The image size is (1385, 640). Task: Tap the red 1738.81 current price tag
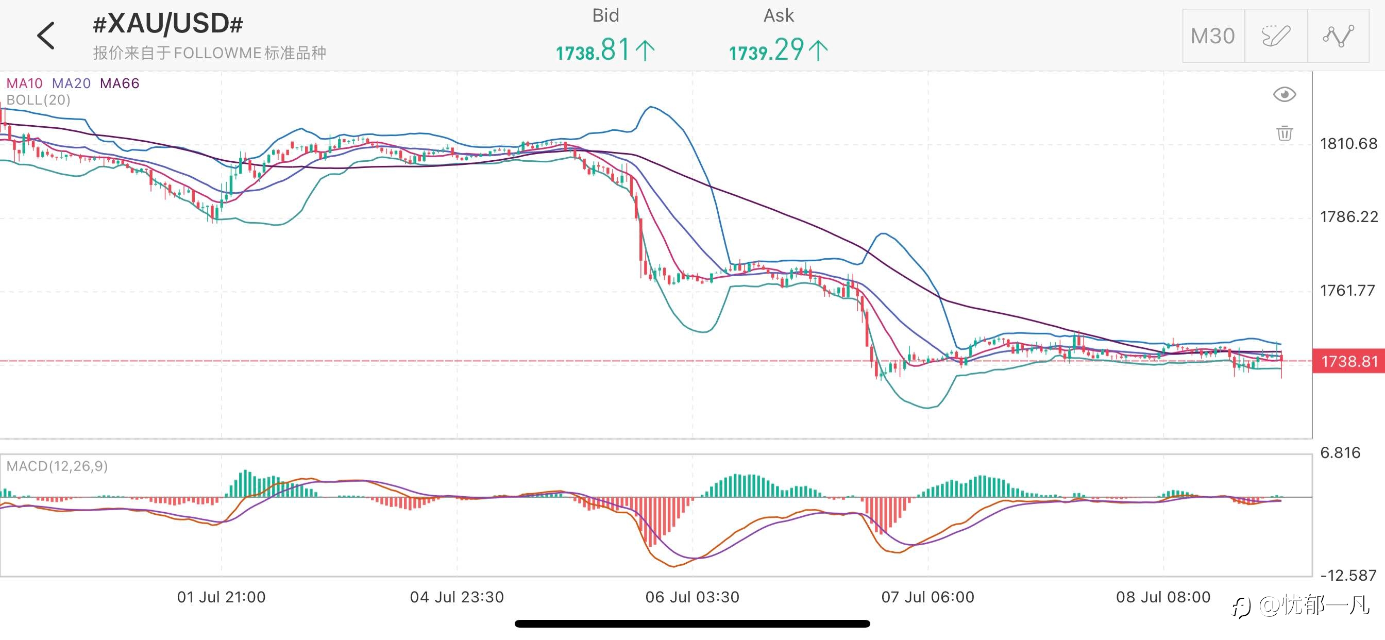click(x=1349, y=361)
